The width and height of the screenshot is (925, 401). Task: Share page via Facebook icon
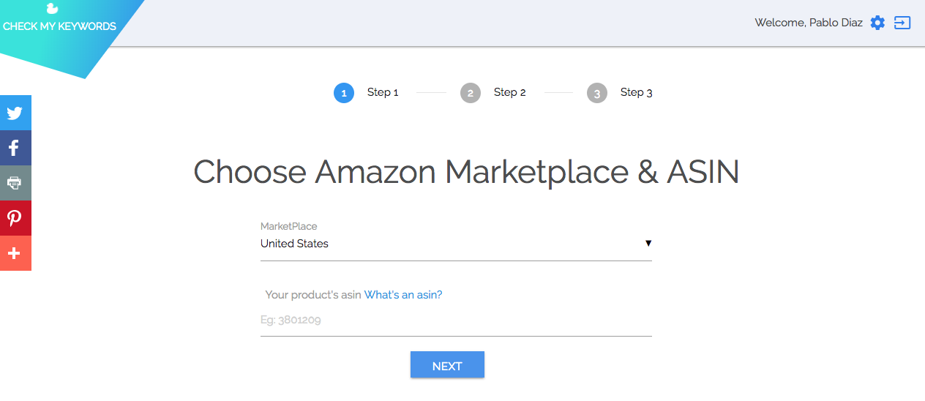(15, 148)
